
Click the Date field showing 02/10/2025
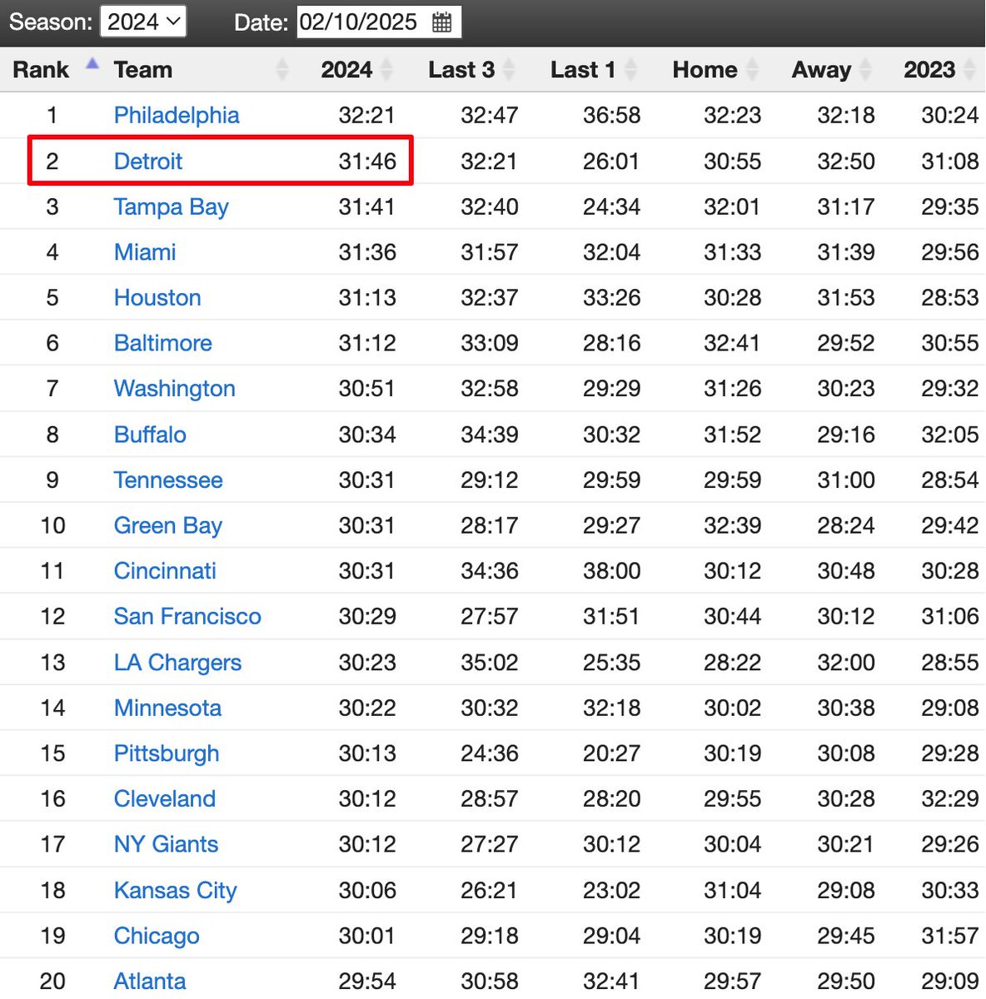(379, 22)
